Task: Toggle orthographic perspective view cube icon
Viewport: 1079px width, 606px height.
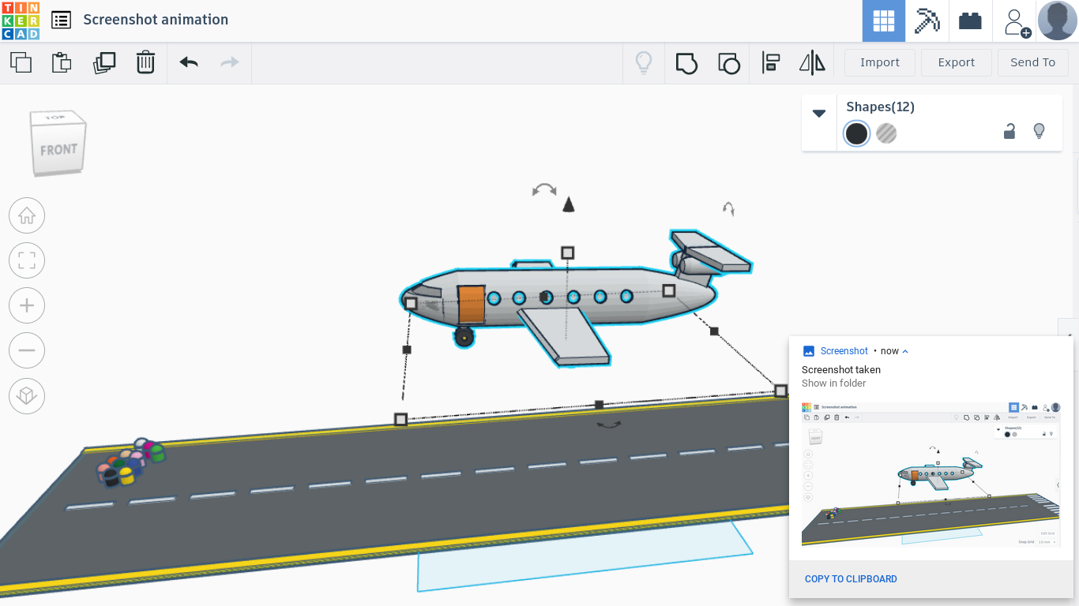Action: click(x=27, y=395)
